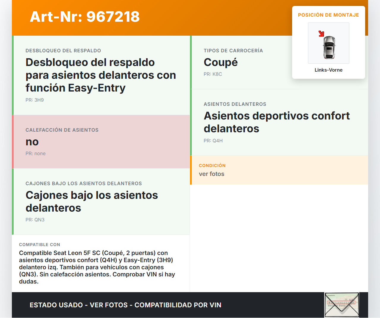
Task: Click the Seat Leon compatibility paragraph
Action: (97, 267)
